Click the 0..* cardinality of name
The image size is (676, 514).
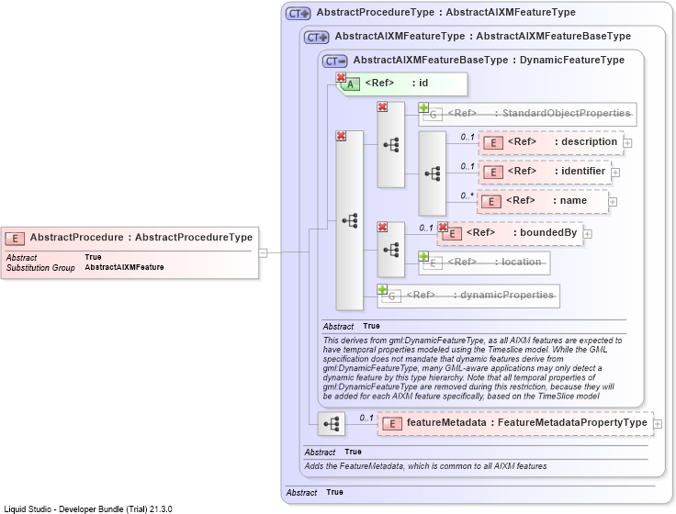[x=467, y=196]
